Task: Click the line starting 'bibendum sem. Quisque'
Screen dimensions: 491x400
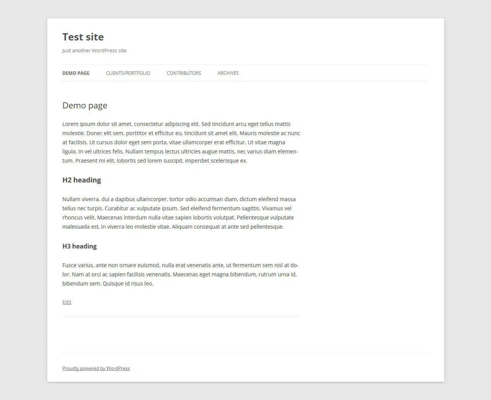Action: pos(108,284)
